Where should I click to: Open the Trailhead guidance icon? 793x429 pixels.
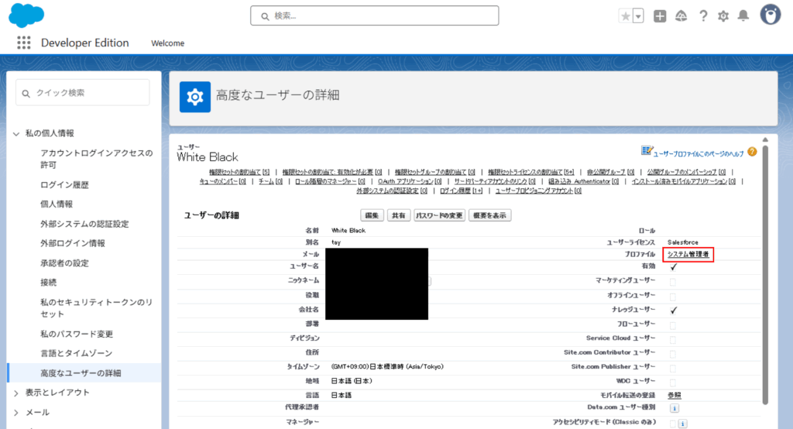click(681, 15)
